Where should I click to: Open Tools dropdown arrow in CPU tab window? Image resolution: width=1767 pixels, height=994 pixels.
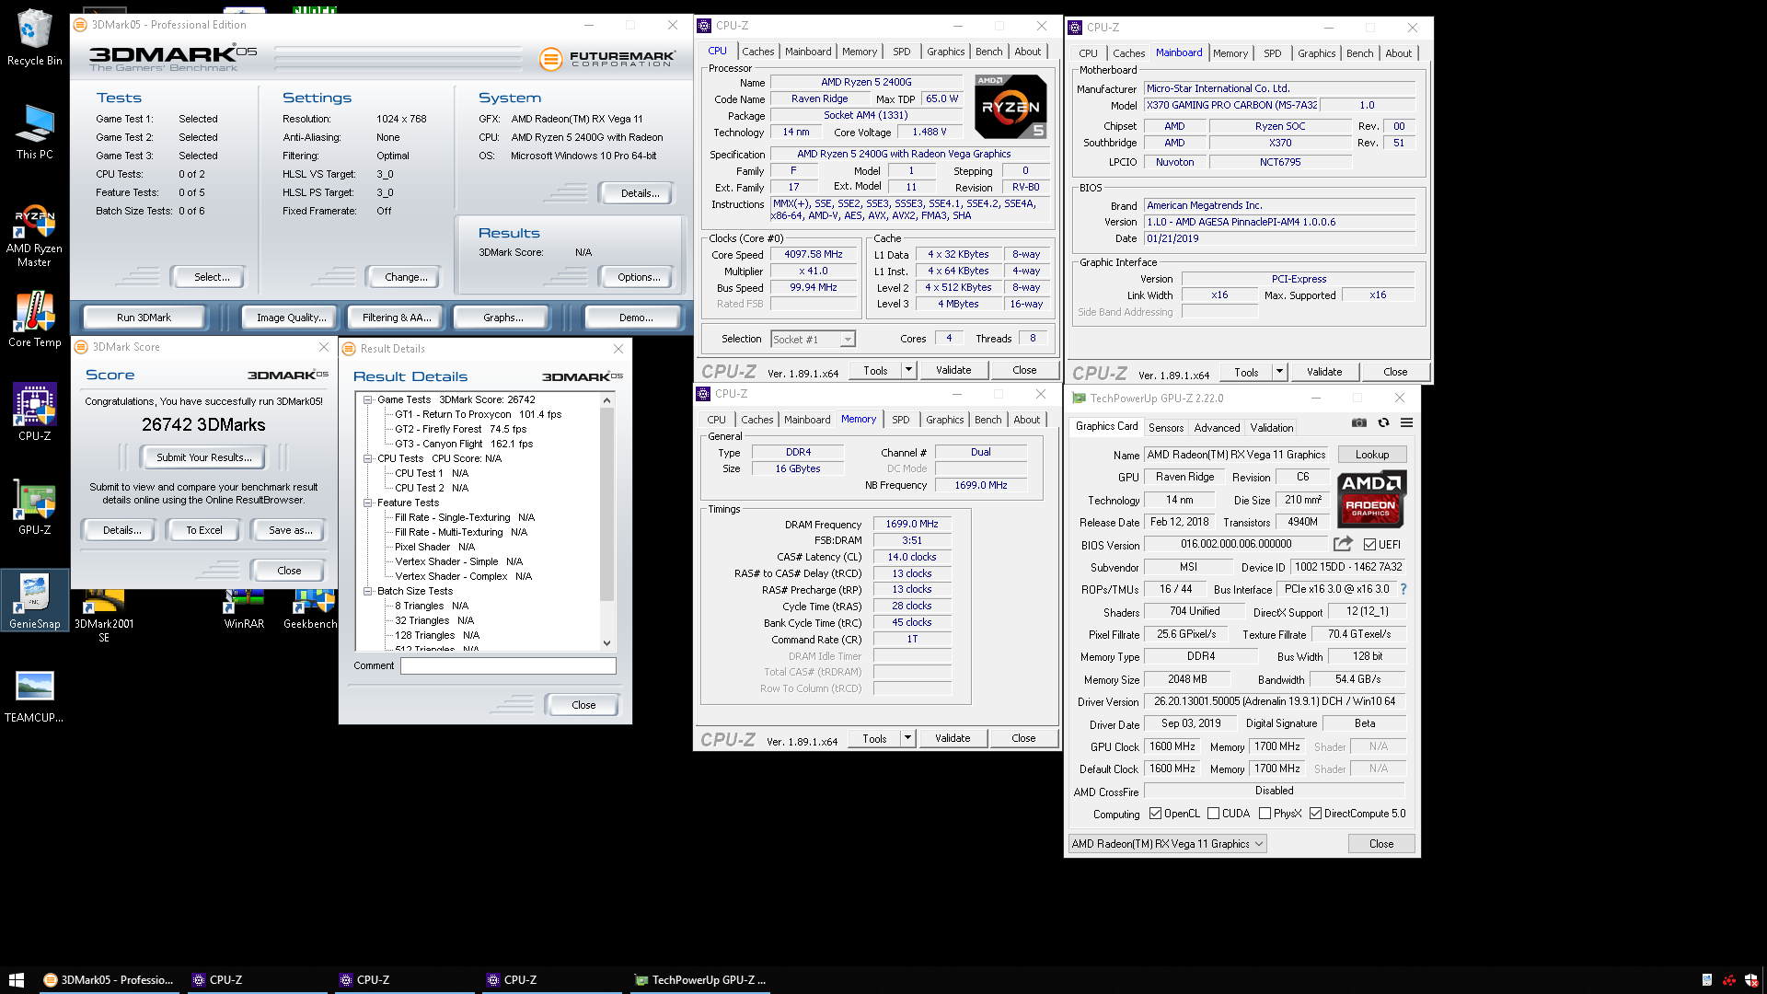(x=908, y=370)
